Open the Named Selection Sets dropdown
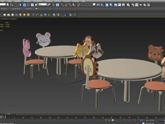 [x=88, y=4]
